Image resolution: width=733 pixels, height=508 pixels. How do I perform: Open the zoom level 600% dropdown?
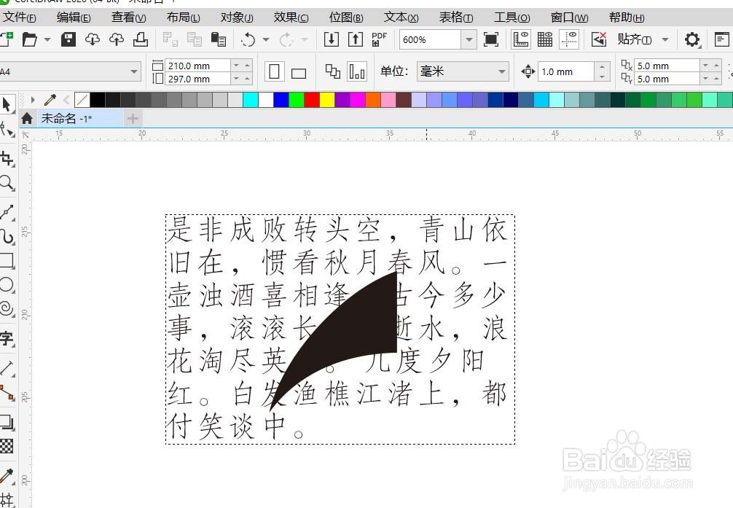pyautogui.click(x=469, y=40)
